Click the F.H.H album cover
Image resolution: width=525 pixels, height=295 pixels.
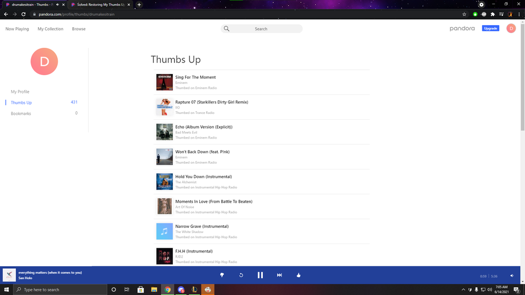164,256
